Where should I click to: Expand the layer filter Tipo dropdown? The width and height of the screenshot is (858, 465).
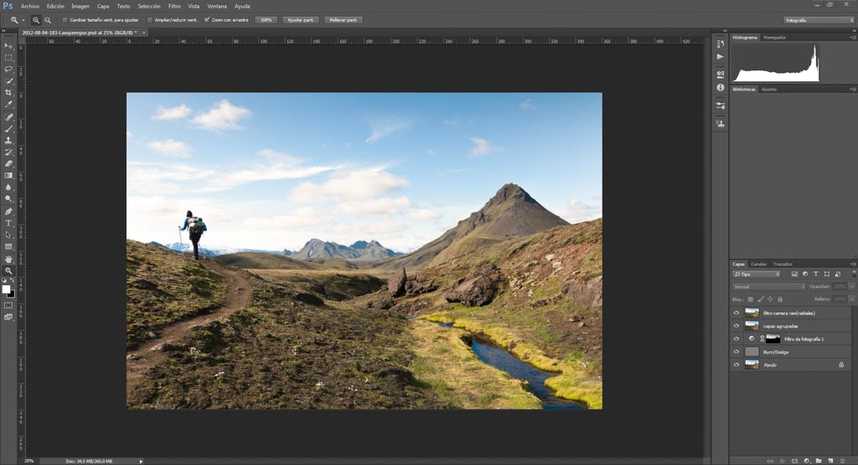(756, 274)
